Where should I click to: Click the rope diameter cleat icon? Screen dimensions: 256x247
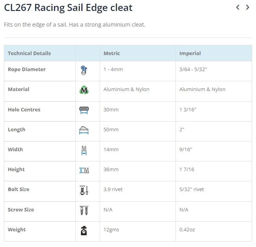click(x=84, y=70)
